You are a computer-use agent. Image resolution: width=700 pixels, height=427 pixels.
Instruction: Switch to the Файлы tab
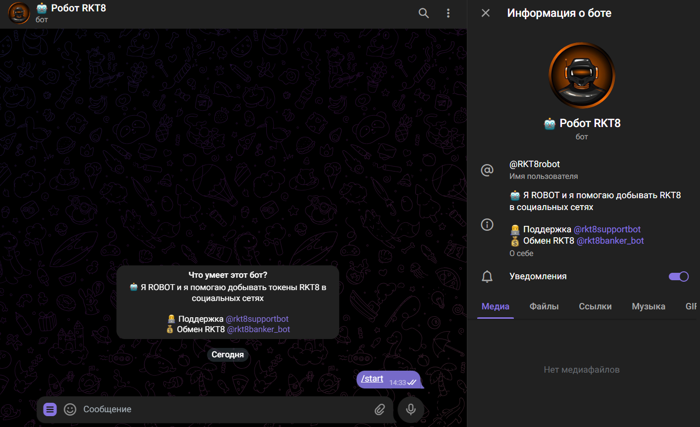point(544,306)
